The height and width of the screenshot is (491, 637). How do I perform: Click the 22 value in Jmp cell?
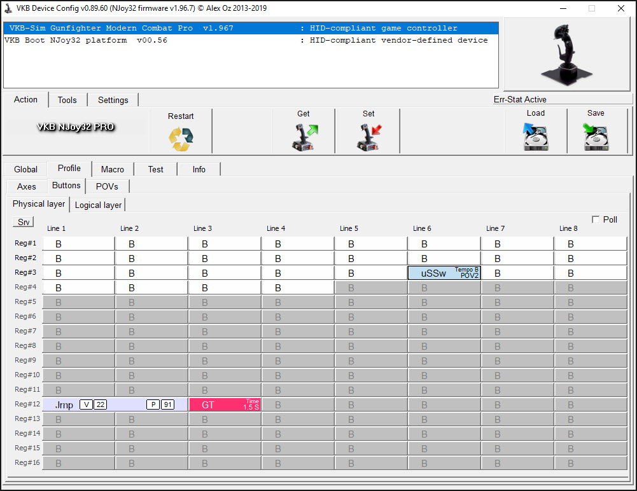101,405
